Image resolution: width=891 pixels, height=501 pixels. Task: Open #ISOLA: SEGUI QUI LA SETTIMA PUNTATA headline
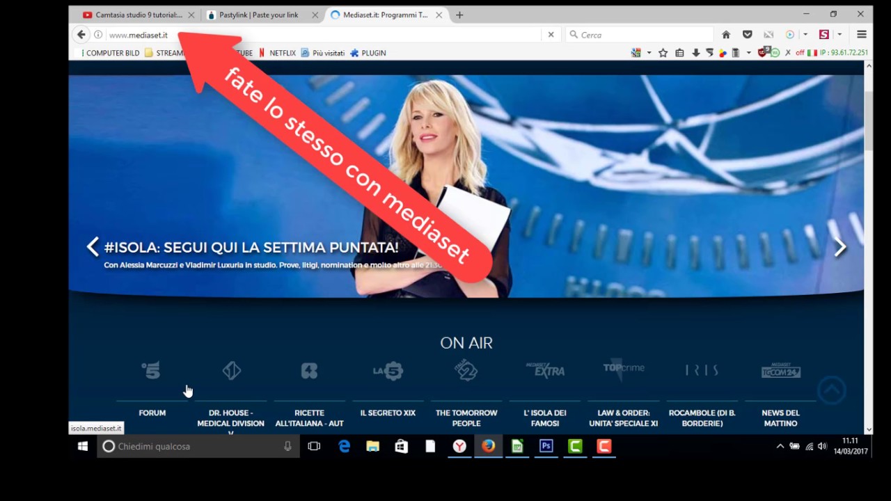[251, 247]
